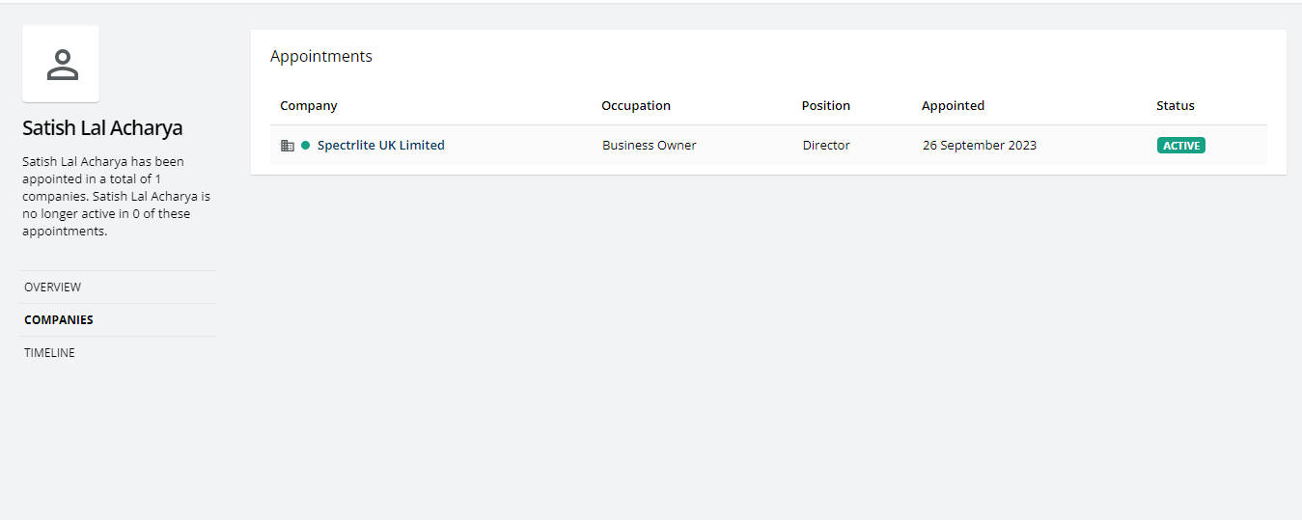1302x520 pixels.
Task: Click the Appointed column header
Action: click(953, 106)
